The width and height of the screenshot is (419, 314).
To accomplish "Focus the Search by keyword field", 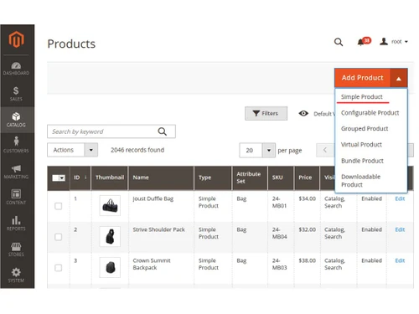I will [111, 131].
